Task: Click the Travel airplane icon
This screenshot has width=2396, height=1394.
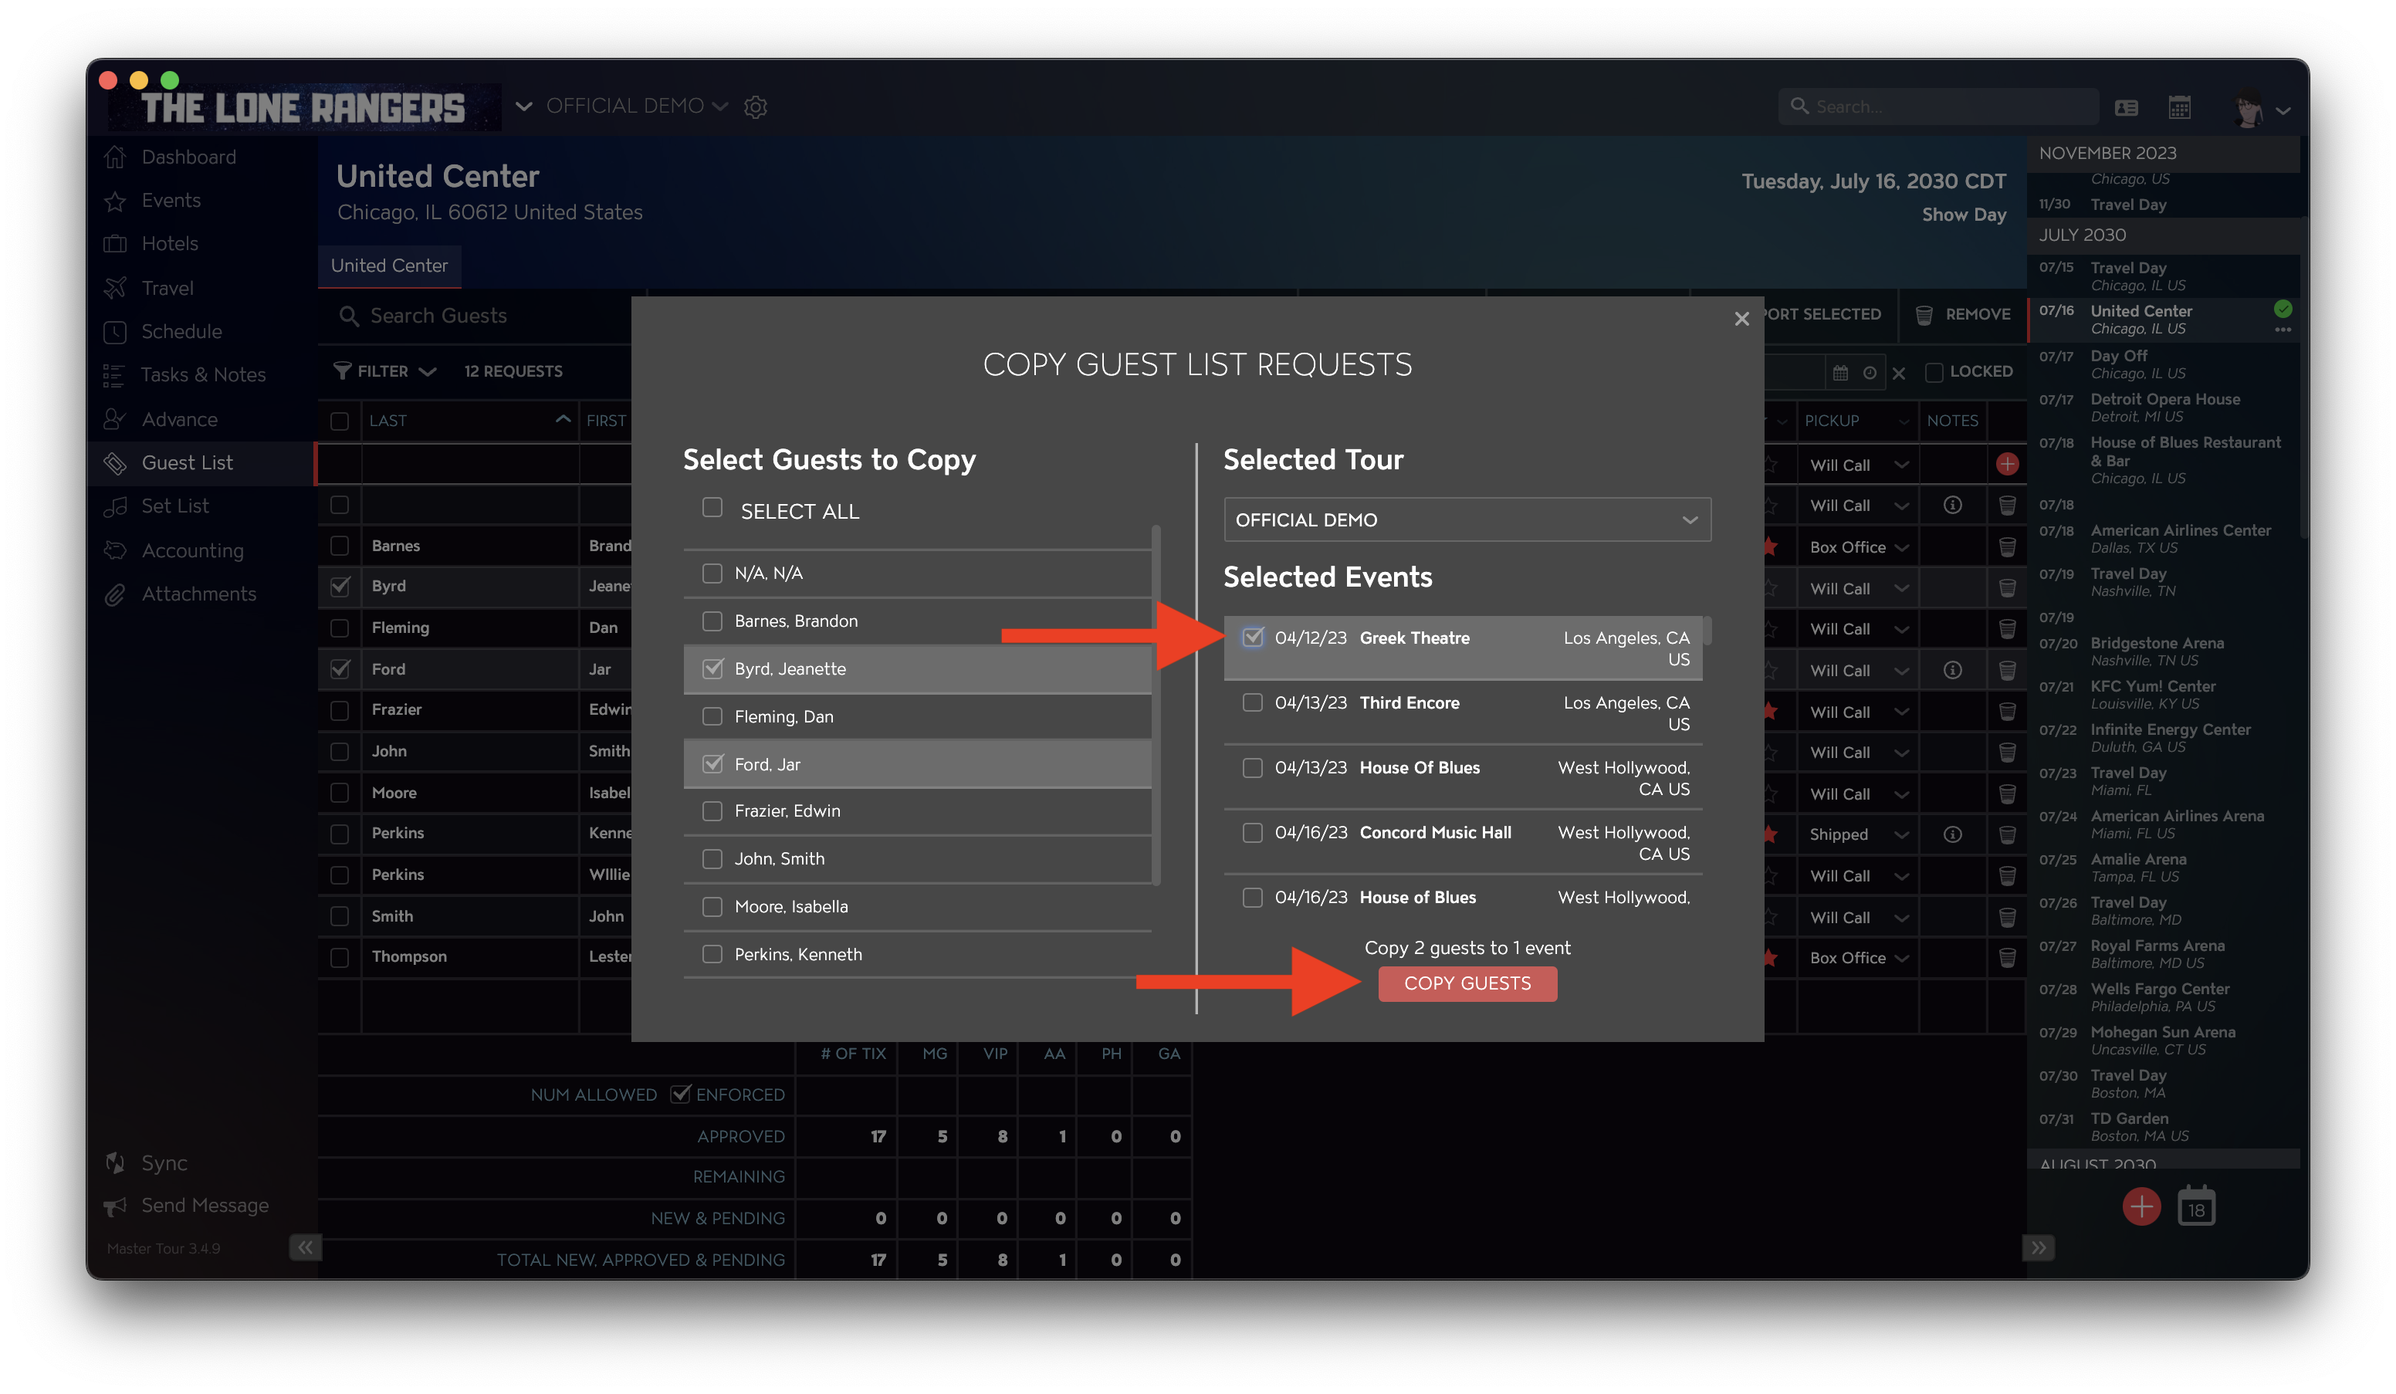Action: (x=115, y=288)
